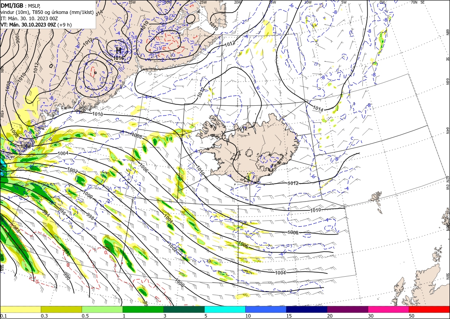Click the '996' isobar label
Screen dimensions: 450x319
click(62, 211)
